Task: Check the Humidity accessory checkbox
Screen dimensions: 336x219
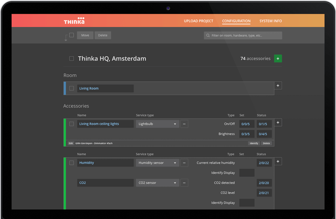Action: pyautogui.click(x=72, y=163)
